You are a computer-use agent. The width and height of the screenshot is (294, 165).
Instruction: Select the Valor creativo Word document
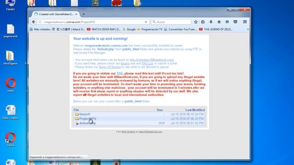coord(11,112)
